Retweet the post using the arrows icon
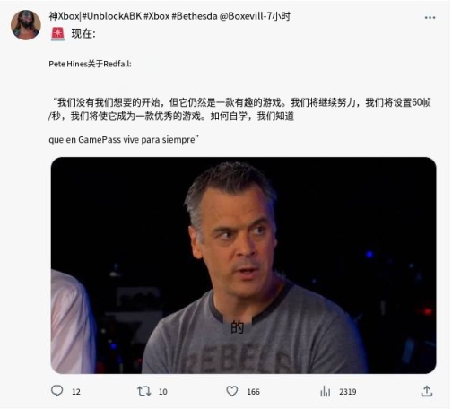452x409 pixels. point(143,391)
